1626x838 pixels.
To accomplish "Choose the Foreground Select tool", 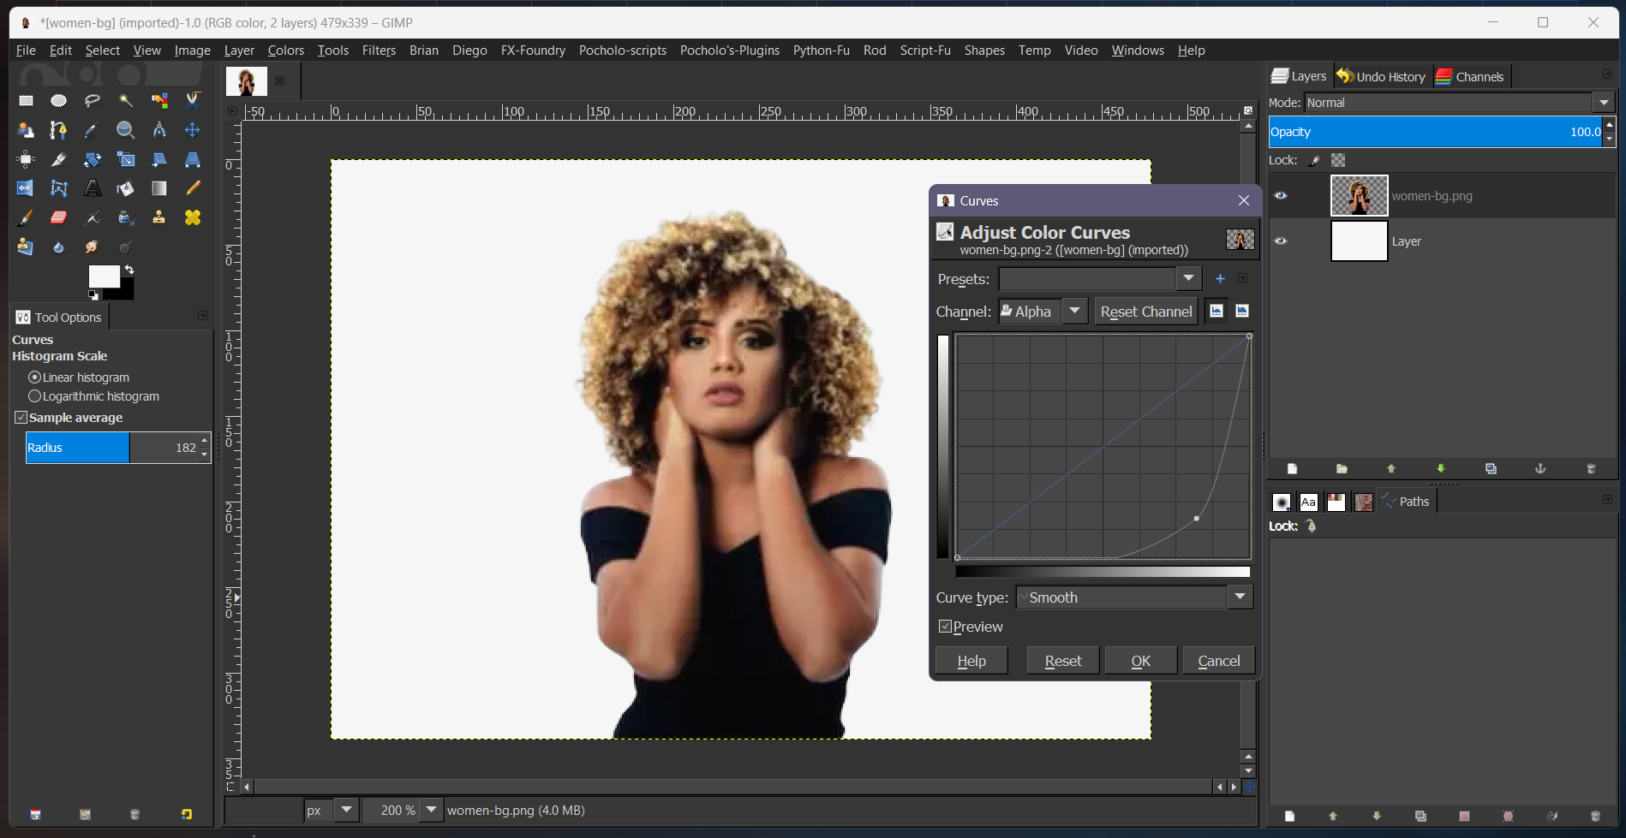I will [26, 130].
